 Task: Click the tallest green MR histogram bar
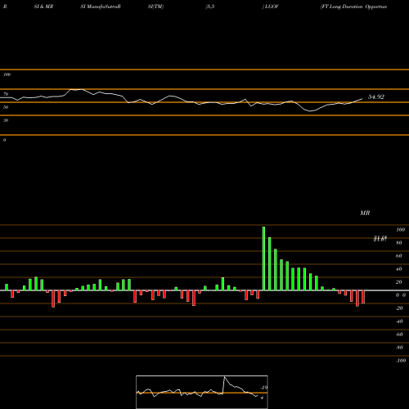(x=263, y=258)
